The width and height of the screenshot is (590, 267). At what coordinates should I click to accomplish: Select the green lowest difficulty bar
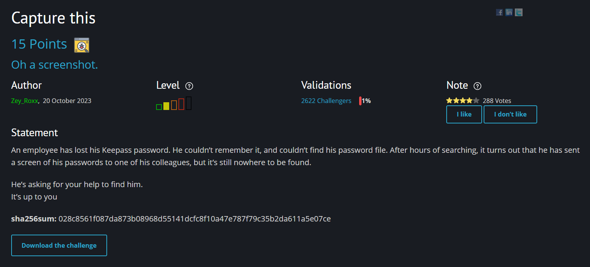(x=159, y=107)
